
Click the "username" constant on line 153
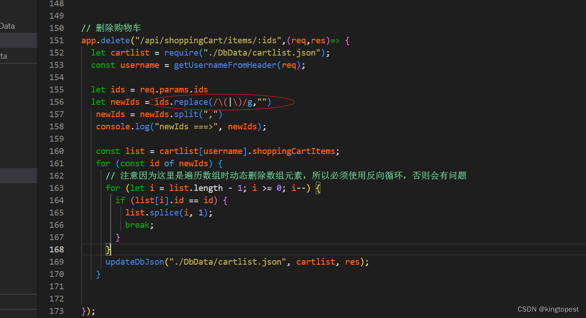pyautogui.click(x=140, y=65)
